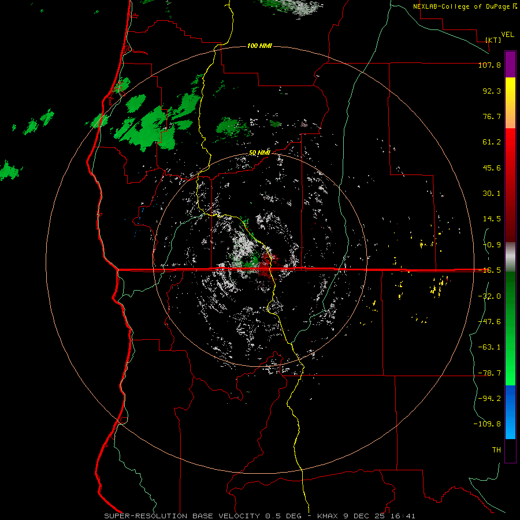520x520 pixels.
Task: Click the gray segment of the velocity color bar
Action: coord(510,257)
